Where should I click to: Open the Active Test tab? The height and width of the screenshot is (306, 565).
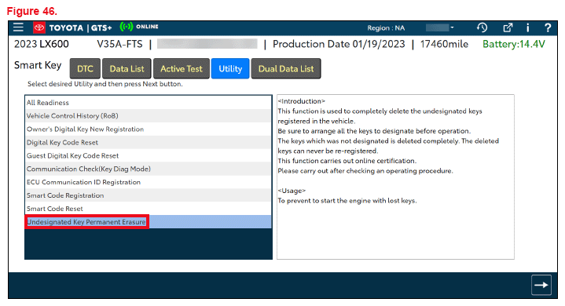[x=182, y=68]
